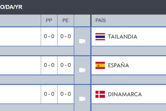Click the PP 0 - 0 score in Dinamarca row
Viewport: 166px width, 111px height.
[49, 94]
